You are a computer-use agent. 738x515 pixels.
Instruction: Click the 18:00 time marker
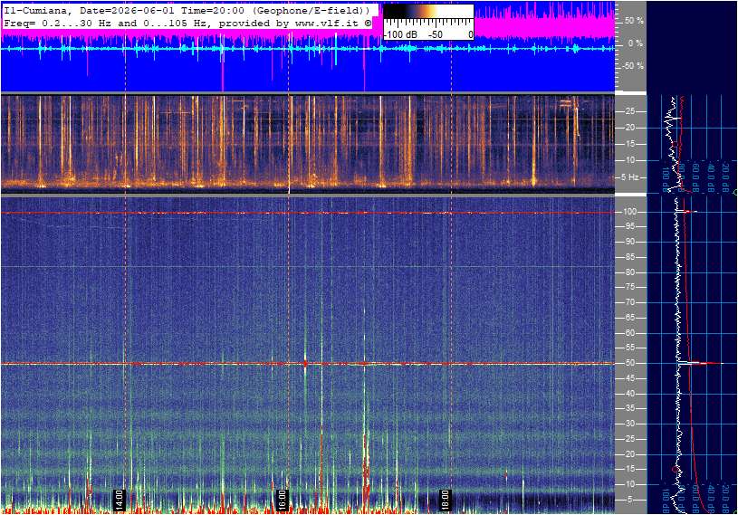point(445,500)
